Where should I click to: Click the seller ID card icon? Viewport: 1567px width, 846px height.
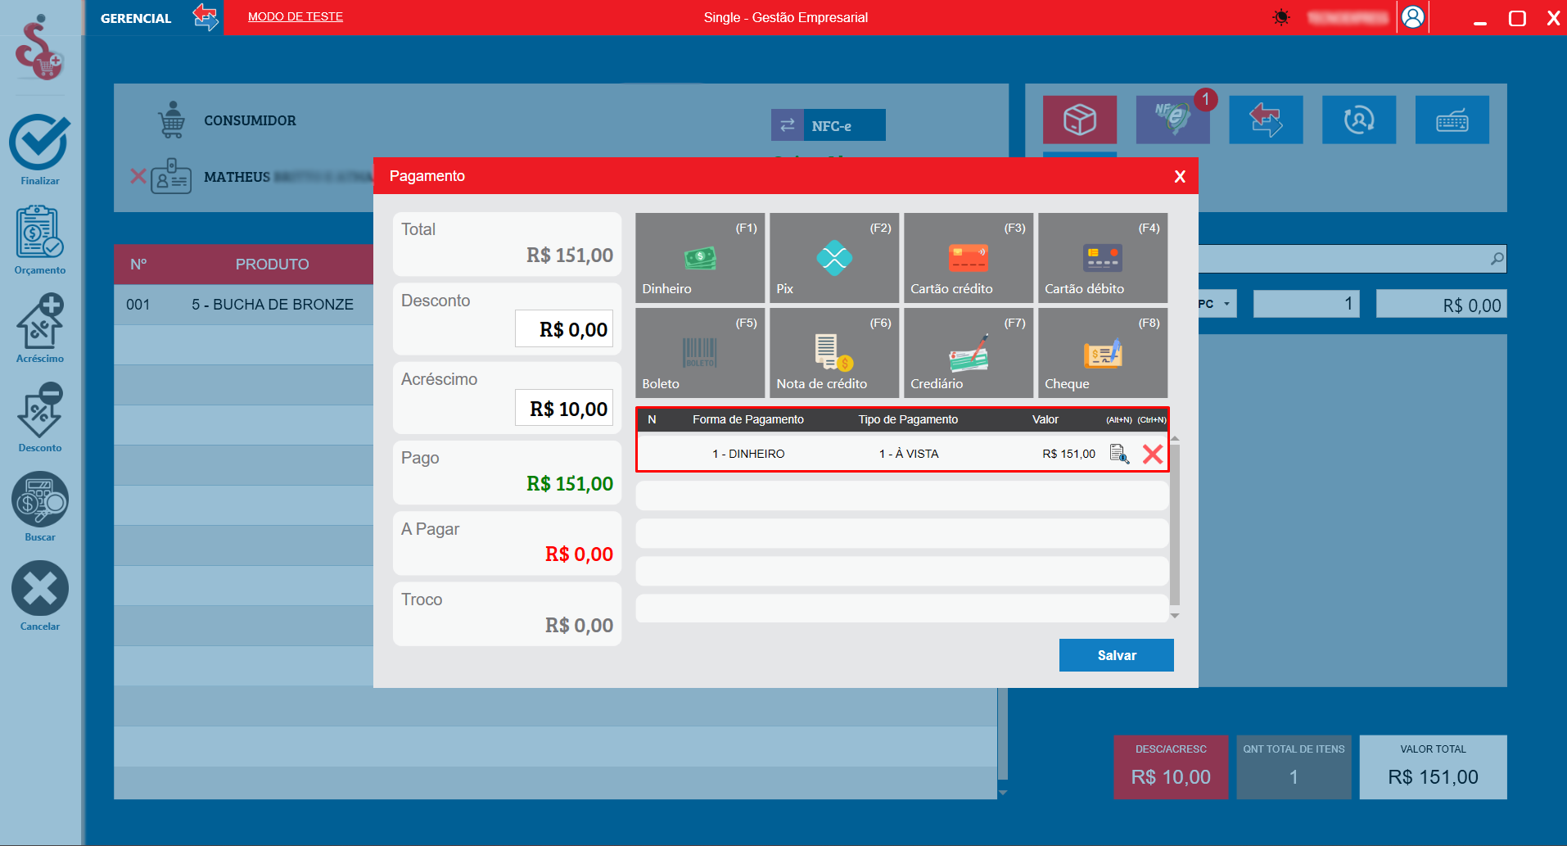171,176
